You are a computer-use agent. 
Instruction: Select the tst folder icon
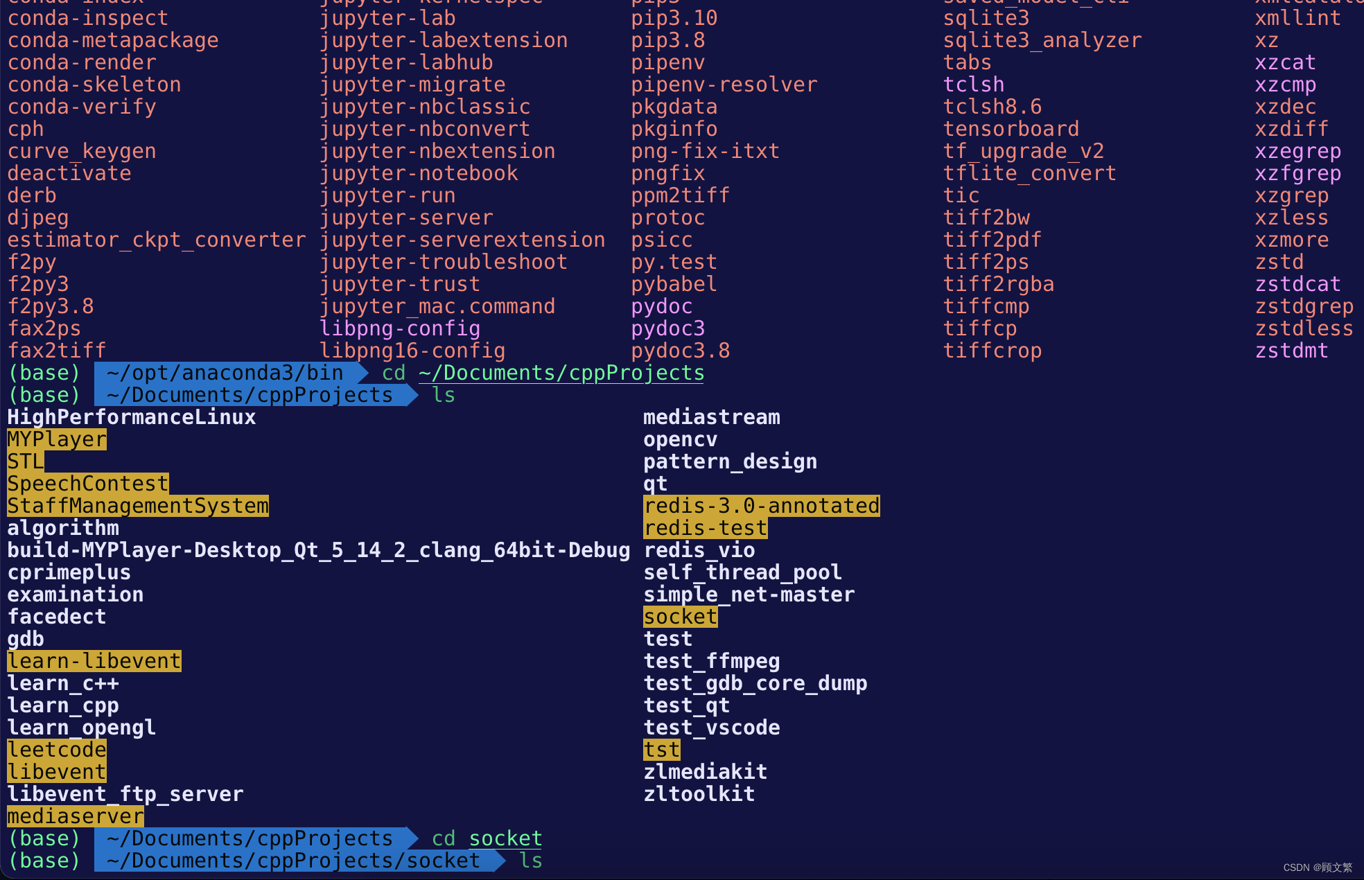tap(659, 749)
